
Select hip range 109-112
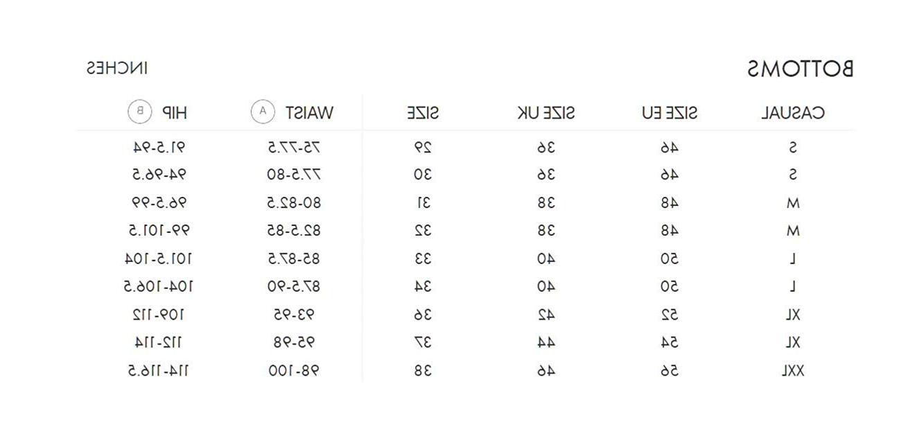tap(159, 315)
